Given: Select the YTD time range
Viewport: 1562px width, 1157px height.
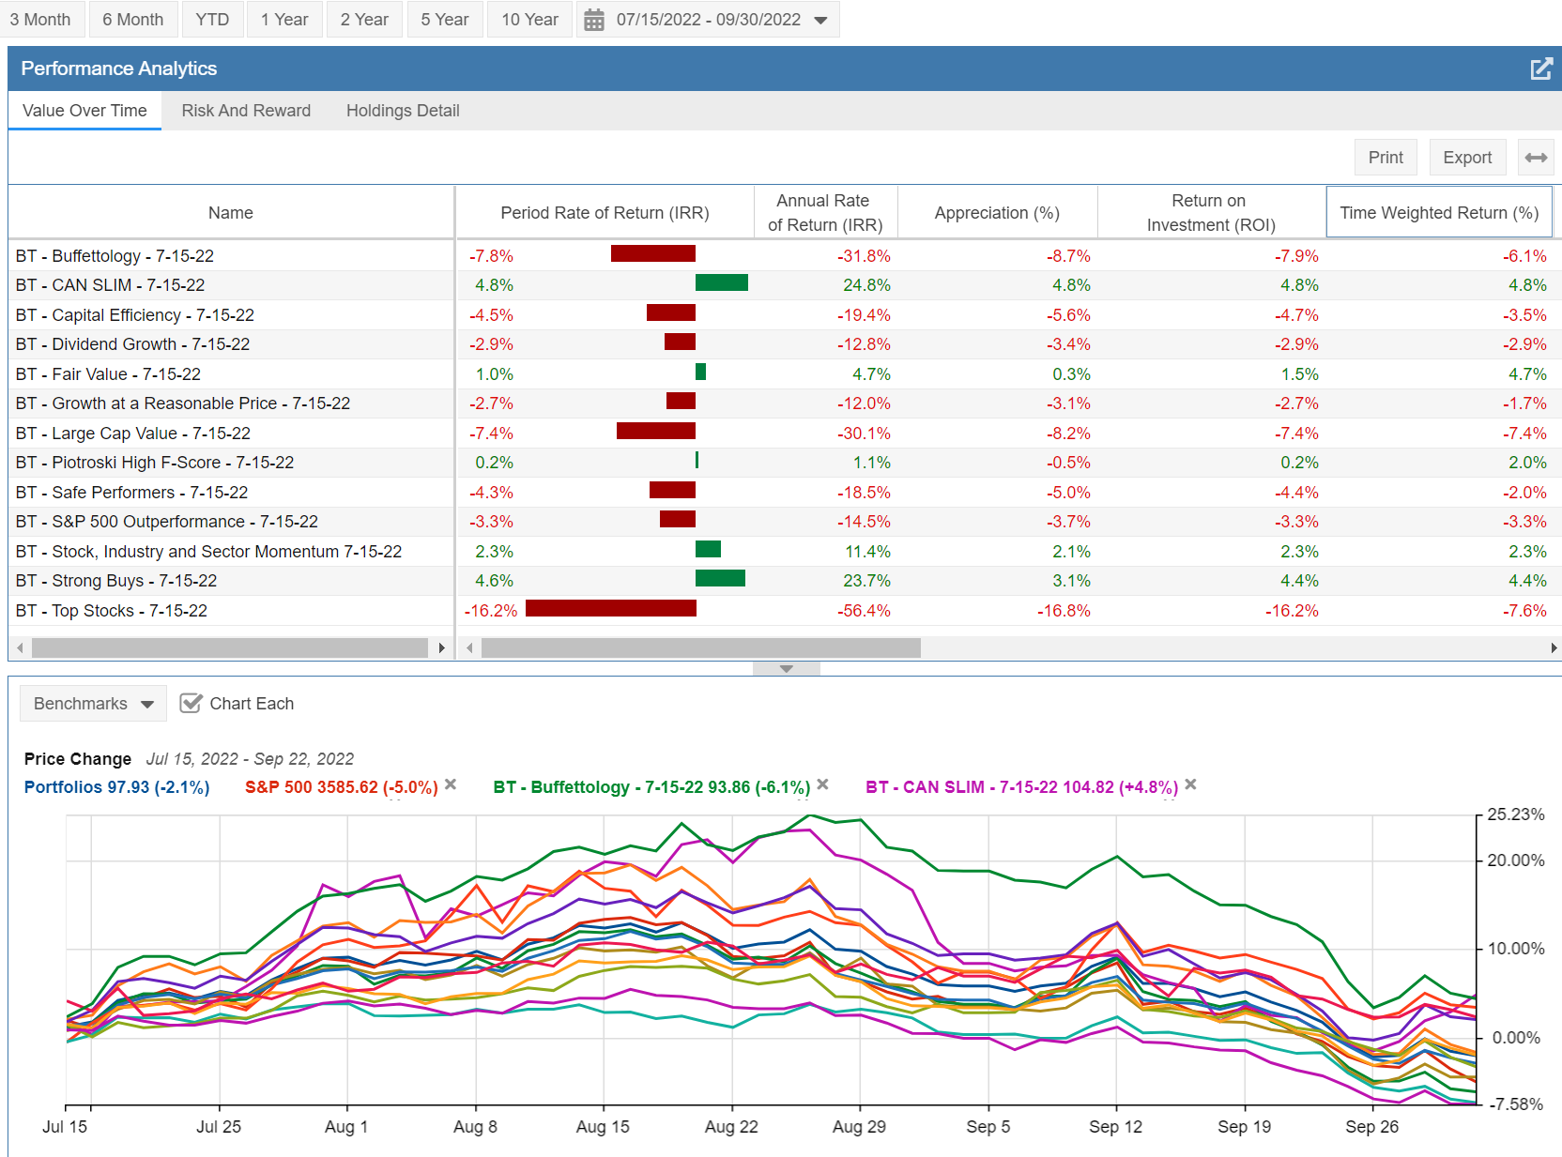Looking at the screenshot, I should [x=212, y=20].
